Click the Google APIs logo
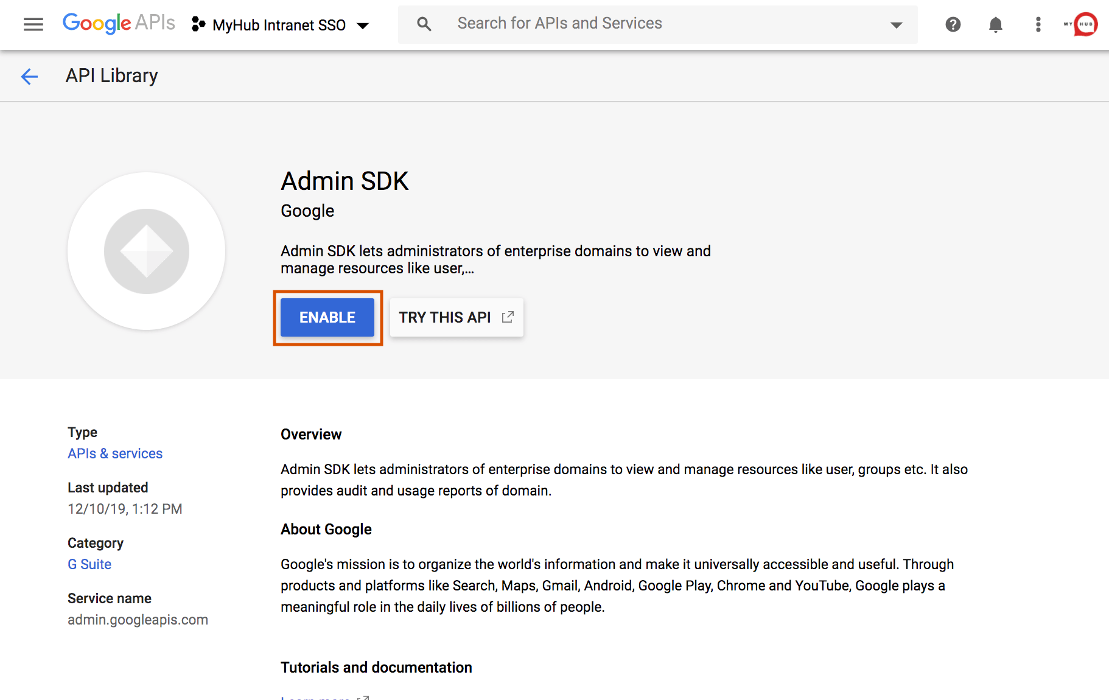Viewport: 1109px width, 700px height. [119, 24]
